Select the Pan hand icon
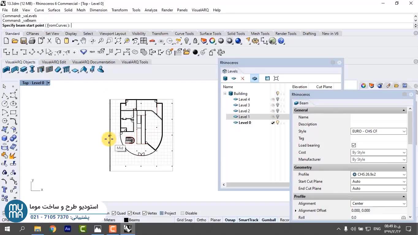This screenshot has height=235, width=418. [83, 41]
